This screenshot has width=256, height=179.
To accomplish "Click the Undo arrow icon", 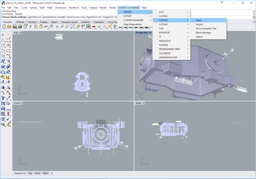I will 46,27.
